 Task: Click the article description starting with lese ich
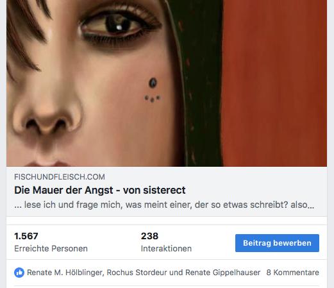[x=164, y=205]
